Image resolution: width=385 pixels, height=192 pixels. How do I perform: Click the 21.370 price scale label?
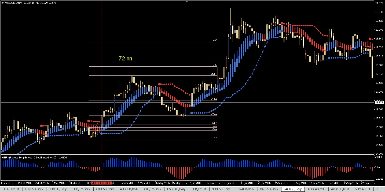pos(379,3)
